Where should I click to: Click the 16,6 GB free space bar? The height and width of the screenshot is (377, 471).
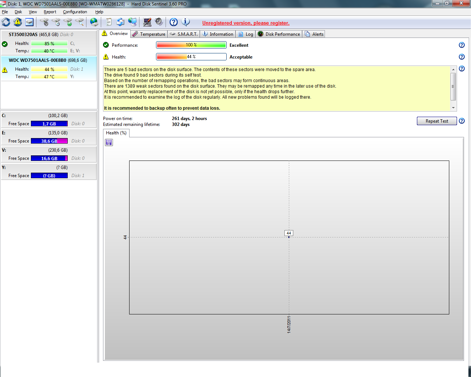(49, 158)
